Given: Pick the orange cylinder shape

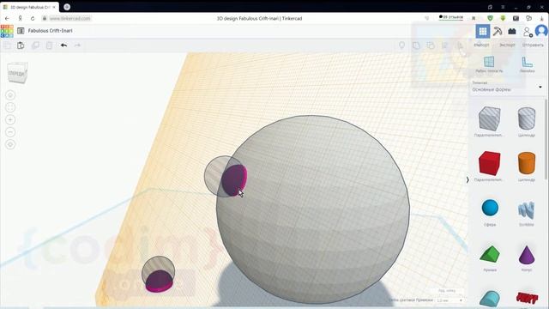Looking at the screenshot, I should (526, 163).
